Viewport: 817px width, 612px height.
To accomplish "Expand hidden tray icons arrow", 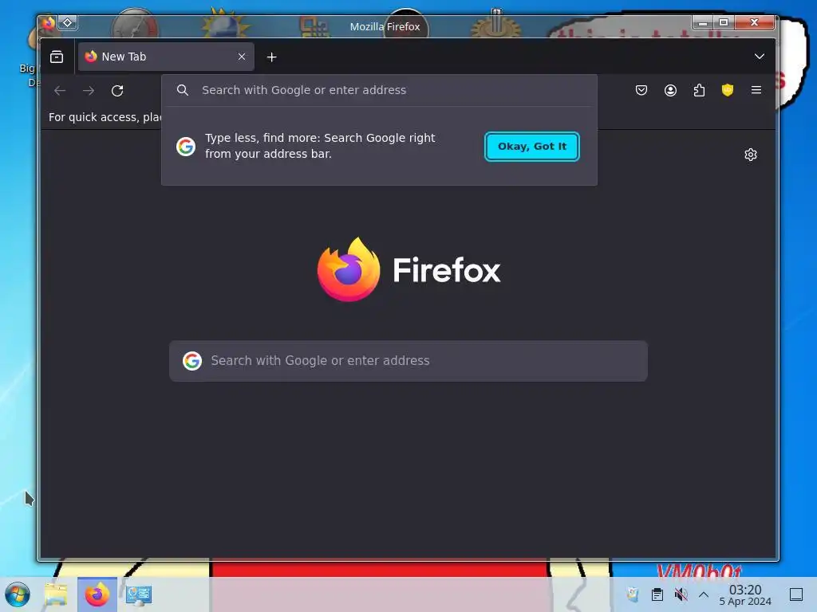I will click(x=704, y=594).
